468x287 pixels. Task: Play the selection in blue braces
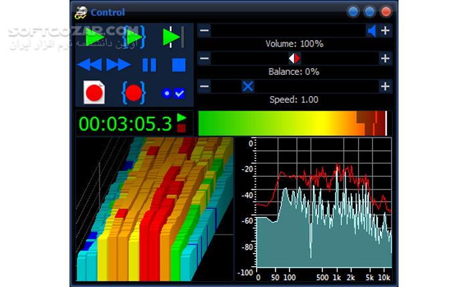(134, 37)
